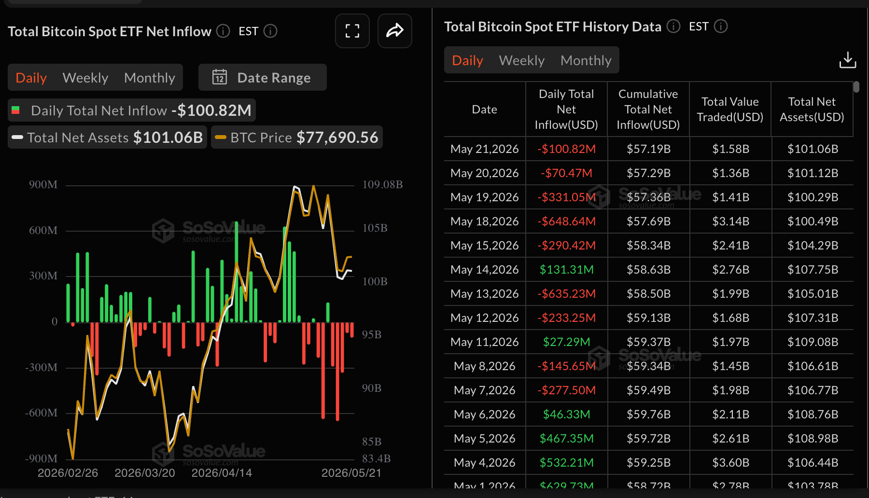Click -$277.50M inflow cell

[x=566, y=390]
